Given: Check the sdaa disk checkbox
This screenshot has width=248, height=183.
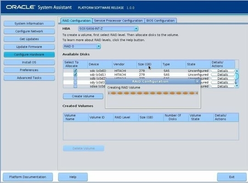Looking at the screenshot, I should click(x=75, y=86).
